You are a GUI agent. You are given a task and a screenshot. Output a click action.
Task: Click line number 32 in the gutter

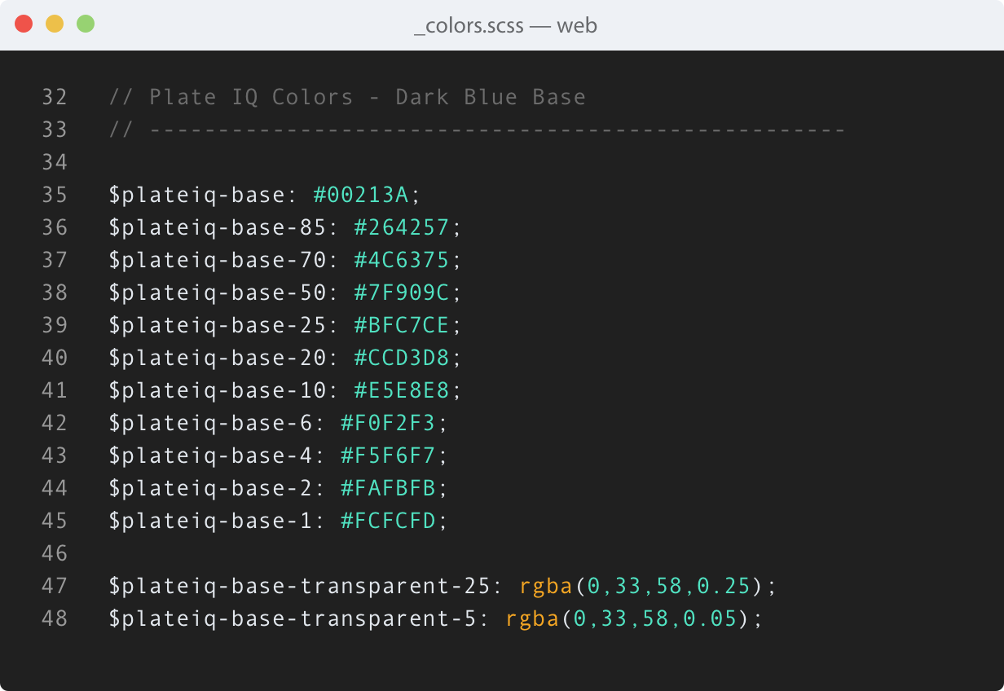point(55,97)
